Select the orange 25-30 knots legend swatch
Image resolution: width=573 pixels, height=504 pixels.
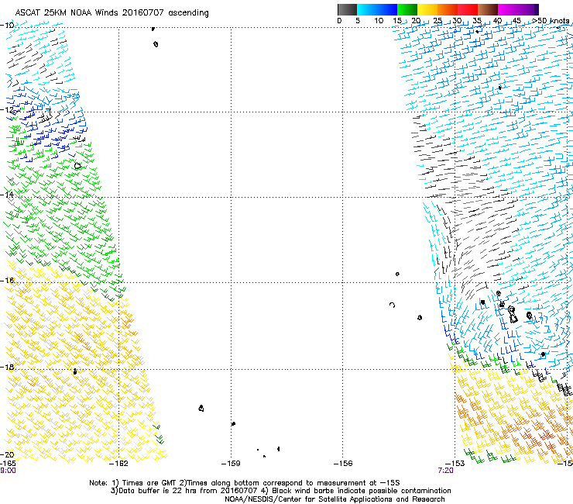point(448,9)
